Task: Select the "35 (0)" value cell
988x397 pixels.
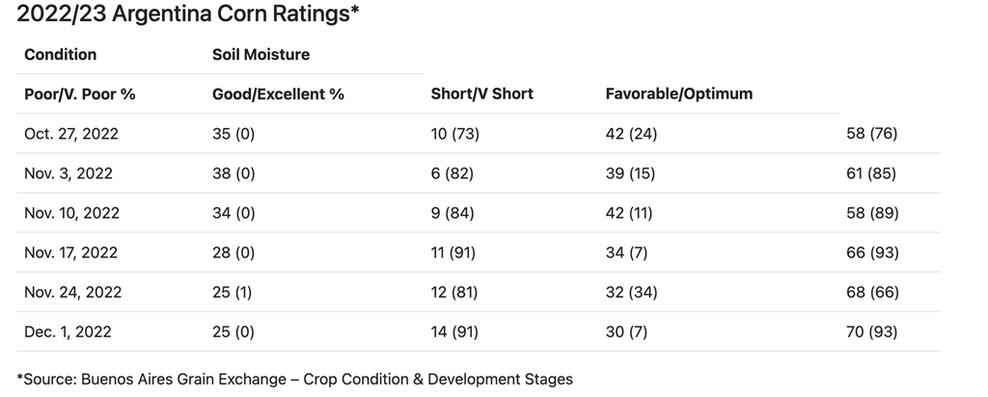Action: 233,134
